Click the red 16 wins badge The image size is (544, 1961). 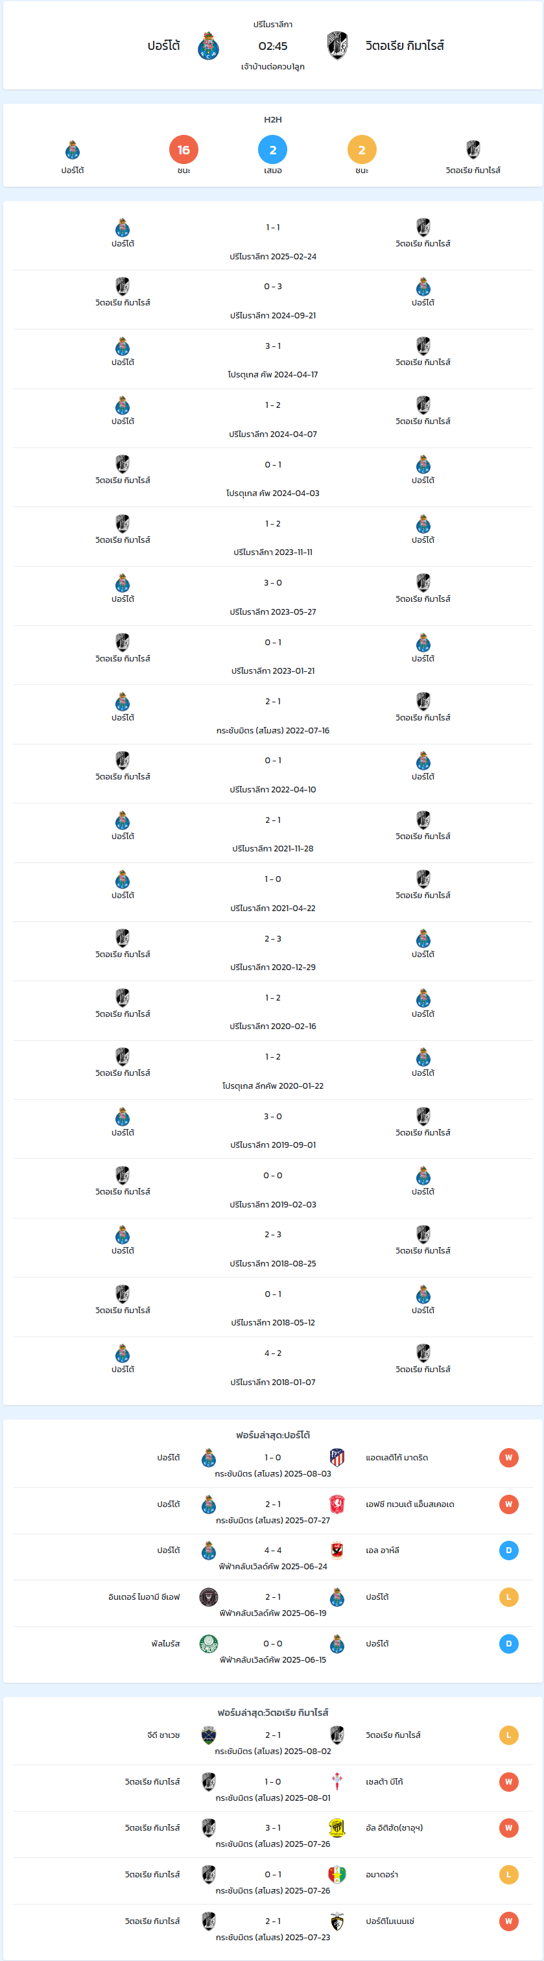(x=183, y=150)
